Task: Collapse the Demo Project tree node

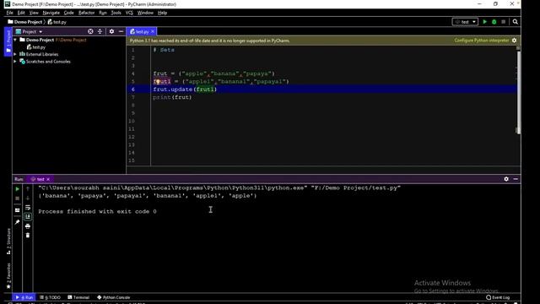Action: pos(15,40)
